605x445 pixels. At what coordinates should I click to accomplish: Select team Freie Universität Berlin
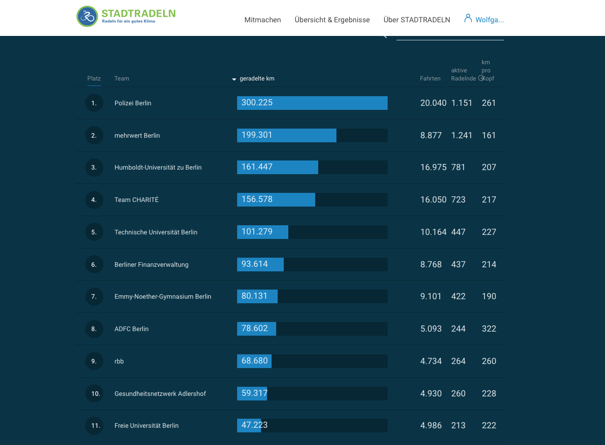(x=146, y=426)
